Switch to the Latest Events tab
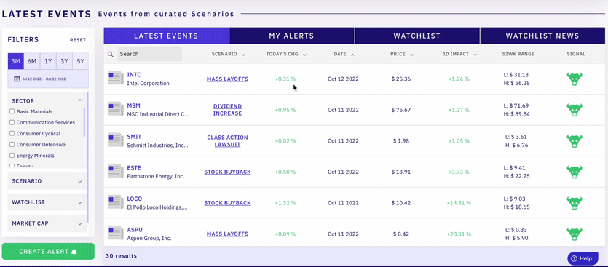The image size is (608, 267). pos(166,36)
